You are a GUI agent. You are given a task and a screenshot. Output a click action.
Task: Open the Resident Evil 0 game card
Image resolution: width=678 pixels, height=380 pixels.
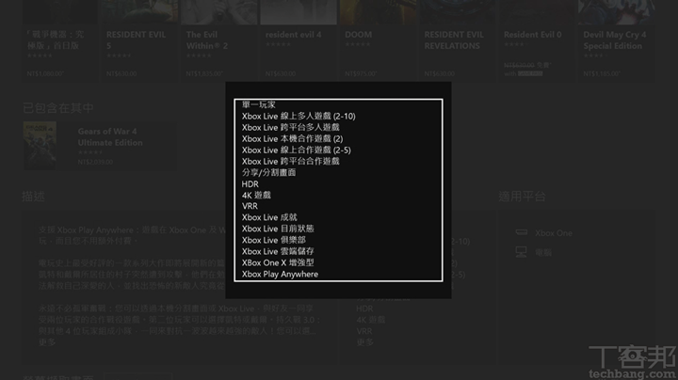pos(537,40)
